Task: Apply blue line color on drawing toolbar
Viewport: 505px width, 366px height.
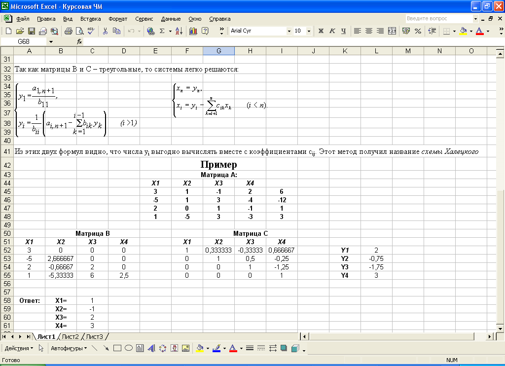Action: point(216,348)
